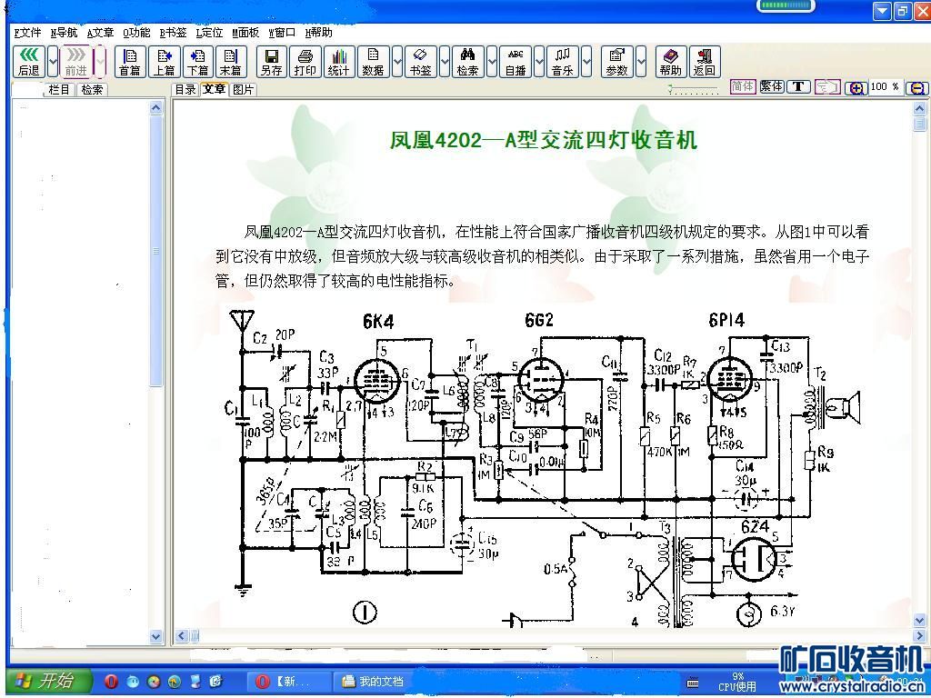Switch to the 检索 sidebar tab
The width and height of the screenshot is (931, 698).
92,90
